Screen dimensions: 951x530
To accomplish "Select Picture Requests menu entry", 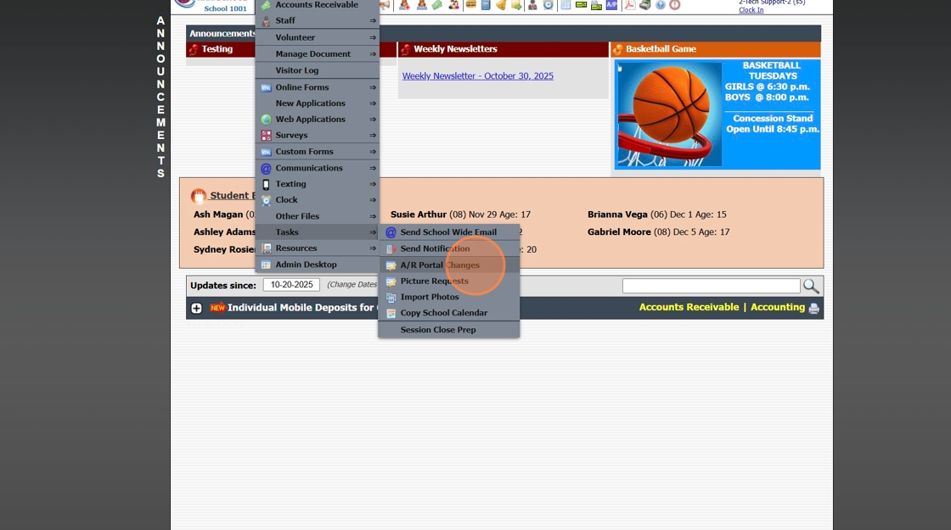I will click(449, 281).
